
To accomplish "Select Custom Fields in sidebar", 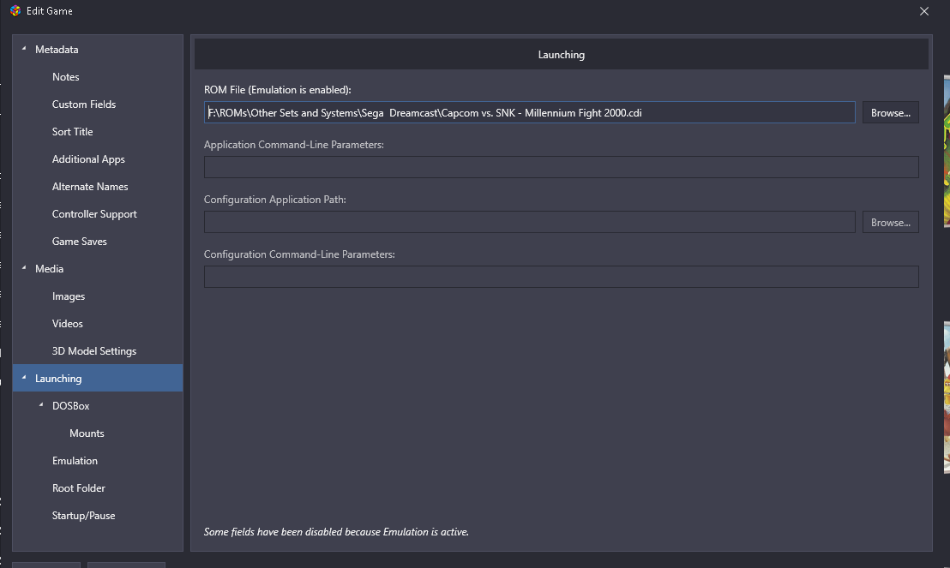I will (83, 105).
